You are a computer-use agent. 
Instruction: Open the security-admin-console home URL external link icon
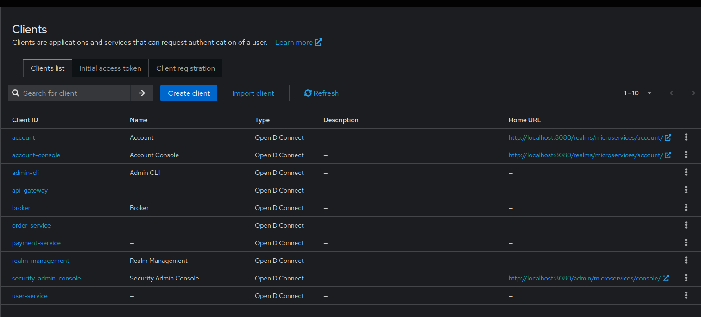pyautogui.click(x=666, y=278)
